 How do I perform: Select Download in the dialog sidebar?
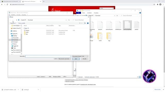point(15,40)
